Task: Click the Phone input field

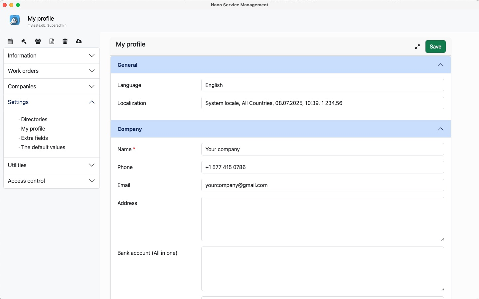Action: point(323,167)
